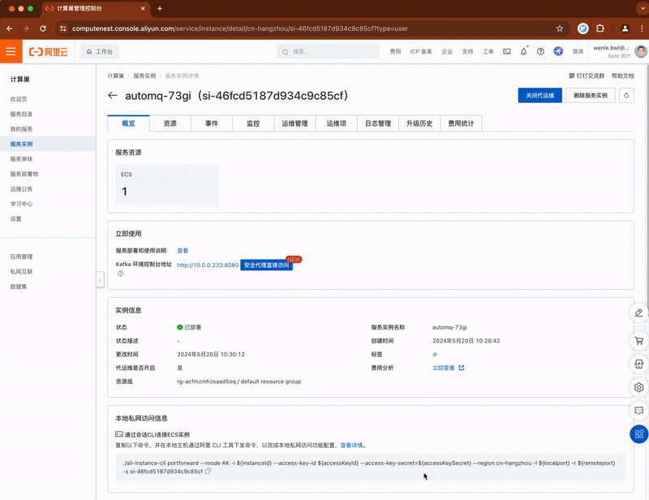Screen dimensions: 649x500
Task: Open the floating chat feedback icon
Action: 639,411
